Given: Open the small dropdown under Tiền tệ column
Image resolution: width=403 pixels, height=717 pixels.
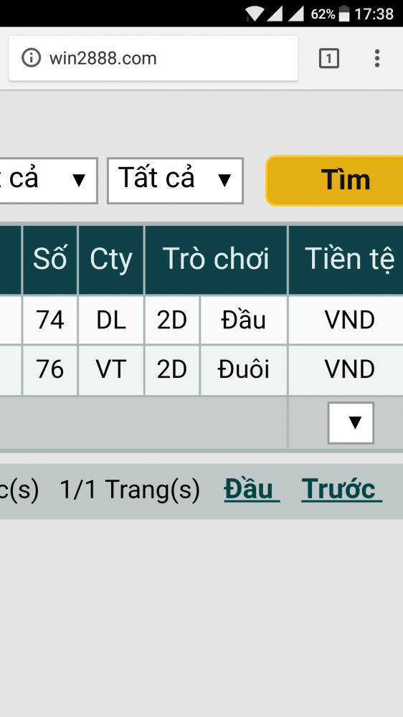Looking at the screenshot, I should tap(351, 423).
